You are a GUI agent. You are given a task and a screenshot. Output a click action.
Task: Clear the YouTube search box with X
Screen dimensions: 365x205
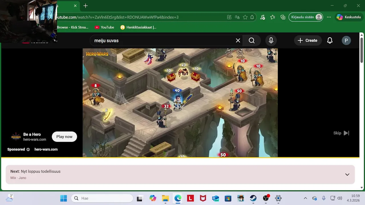[x=238, y=40]
